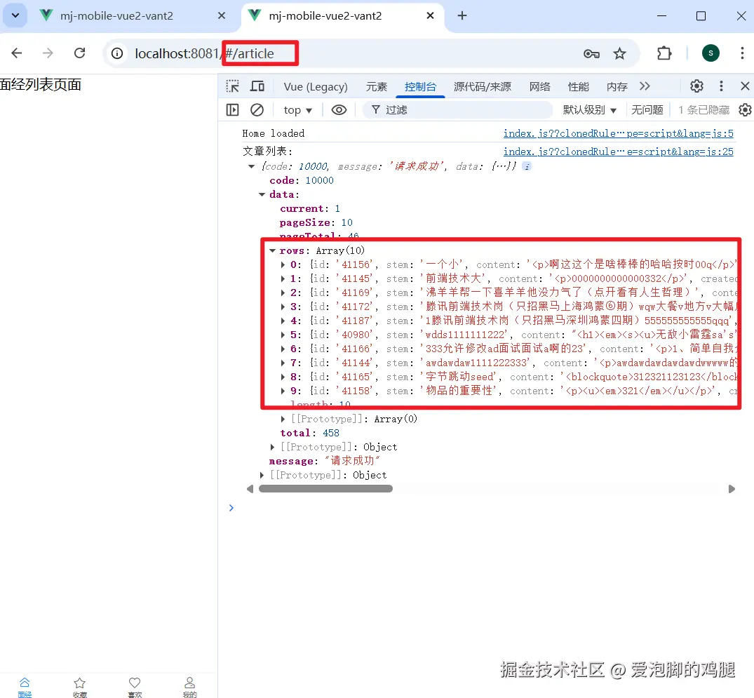754x698 pixels.
Task: Open the password manager key icon
Action: (591, 53)
